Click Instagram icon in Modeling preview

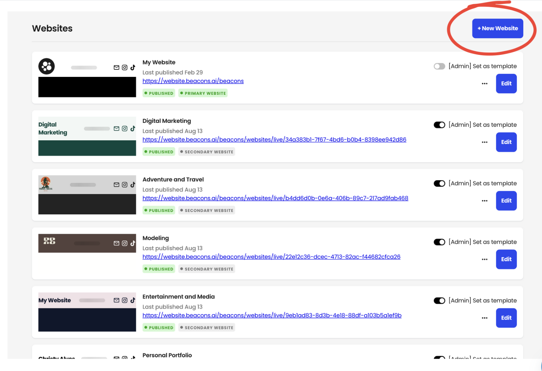(125, 243)
